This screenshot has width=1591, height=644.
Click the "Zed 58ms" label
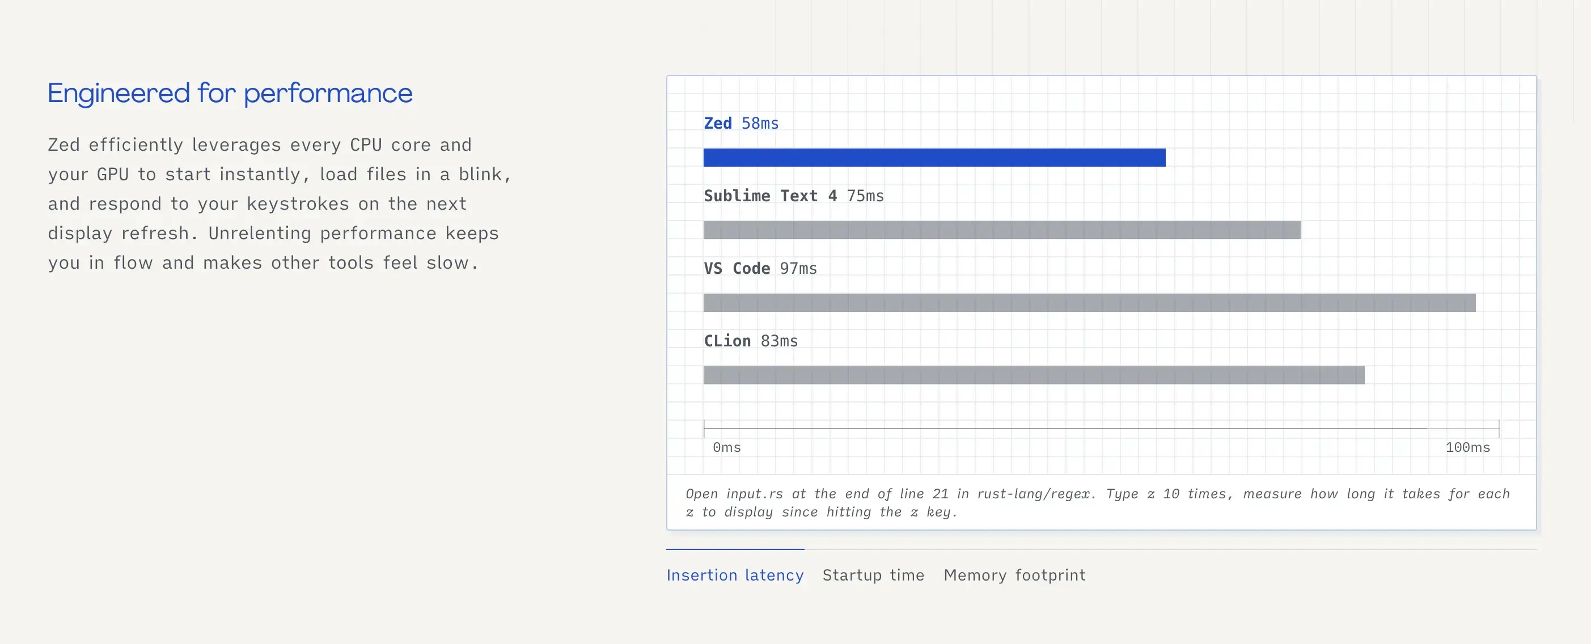pos(741,124)
